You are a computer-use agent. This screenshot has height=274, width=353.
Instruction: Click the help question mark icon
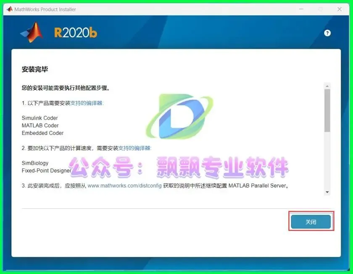point(327,33)
